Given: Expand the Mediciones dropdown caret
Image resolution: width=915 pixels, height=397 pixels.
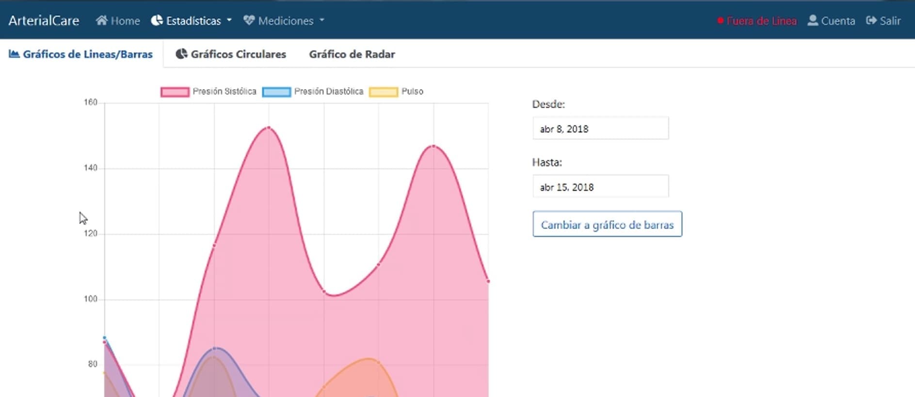Looking at the screenshot, I should point(322,20).
